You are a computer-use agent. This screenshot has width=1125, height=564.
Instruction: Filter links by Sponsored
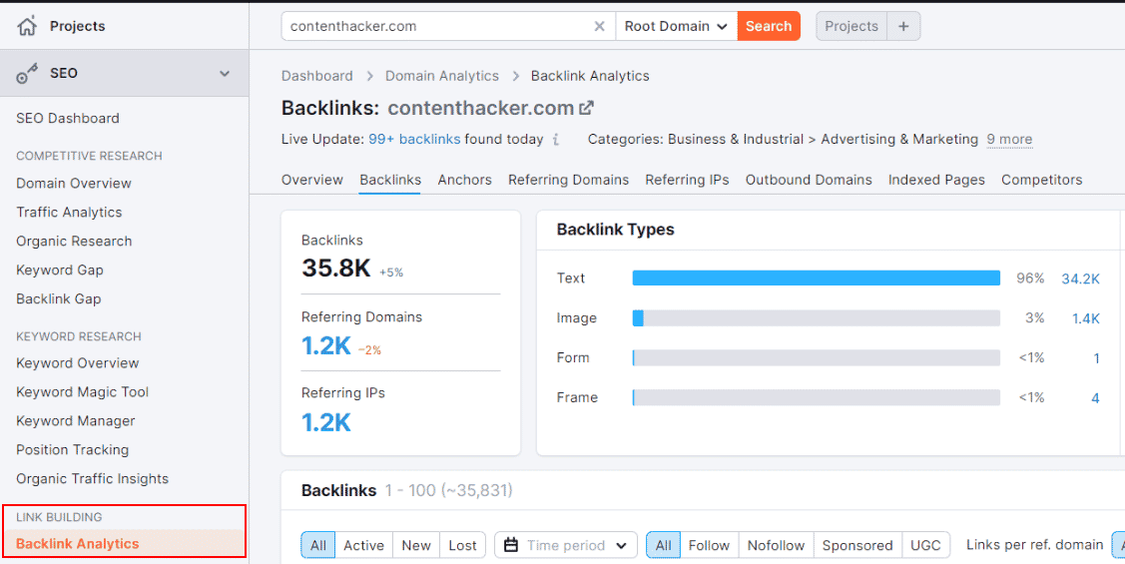(857, 545)
